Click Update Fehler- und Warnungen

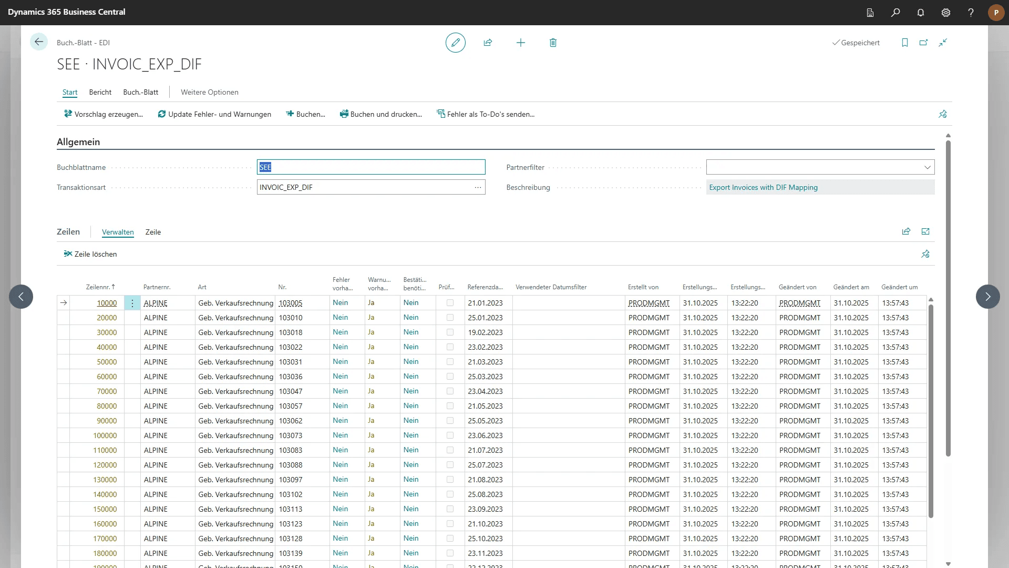point(214,114)
